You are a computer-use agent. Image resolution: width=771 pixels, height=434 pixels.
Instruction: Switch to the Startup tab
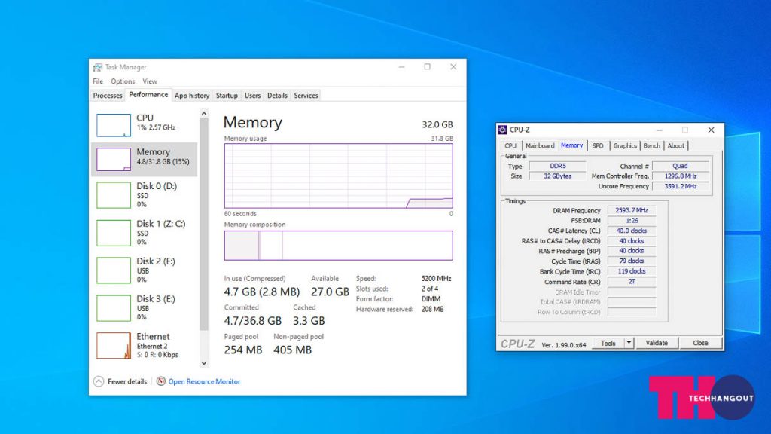[227, 96]
